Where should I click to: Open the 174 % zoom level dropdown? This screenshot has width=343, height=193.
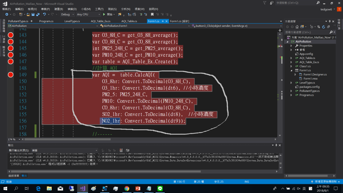14,139
